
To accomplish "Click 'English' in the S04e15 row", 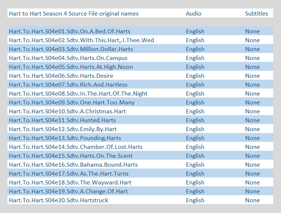I will pos(195,156).
